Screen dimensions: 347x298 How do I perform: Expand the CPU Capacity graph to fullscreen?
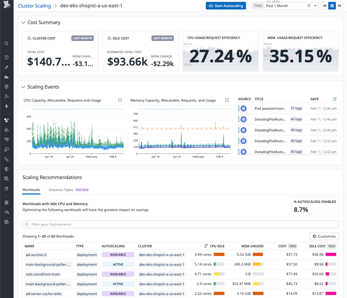[120, 100]
